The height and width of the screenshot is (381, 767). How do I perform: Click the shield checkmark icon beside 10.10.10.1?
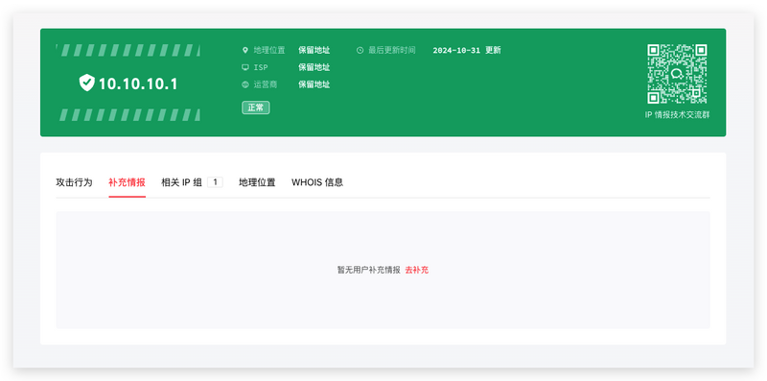(86, 83)
